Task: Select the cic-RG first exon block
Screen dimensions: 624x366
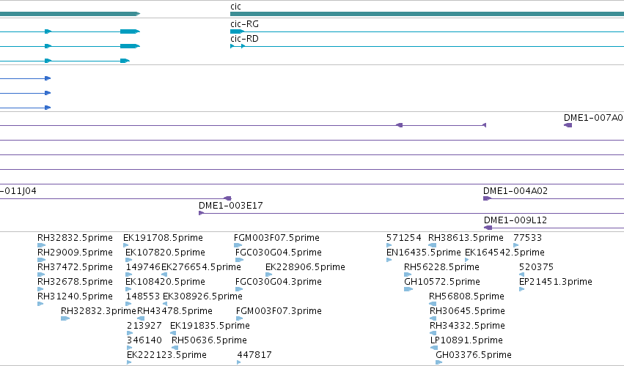Action: coord(237,31)
